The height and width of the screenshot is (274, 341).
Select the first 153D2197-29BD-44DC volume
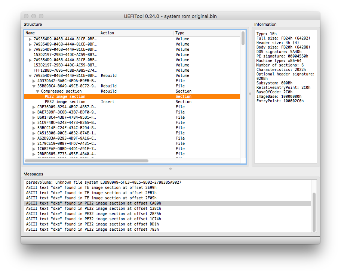(132, 55)
